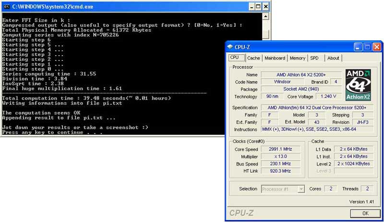Click the CPU-Z title bar icon
Image resolution: width=384 pixels, height=222 pixels.
pyautogui.click(x=230, y=47)
